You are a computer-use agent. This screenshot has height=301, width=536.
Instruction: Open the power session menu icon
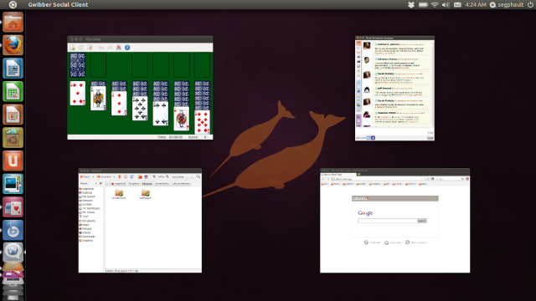click(x=530, y=5)
